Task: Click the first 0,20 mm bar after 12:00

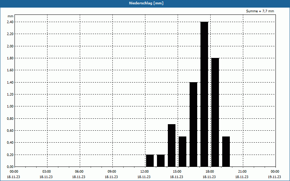Action: [150, 161]
